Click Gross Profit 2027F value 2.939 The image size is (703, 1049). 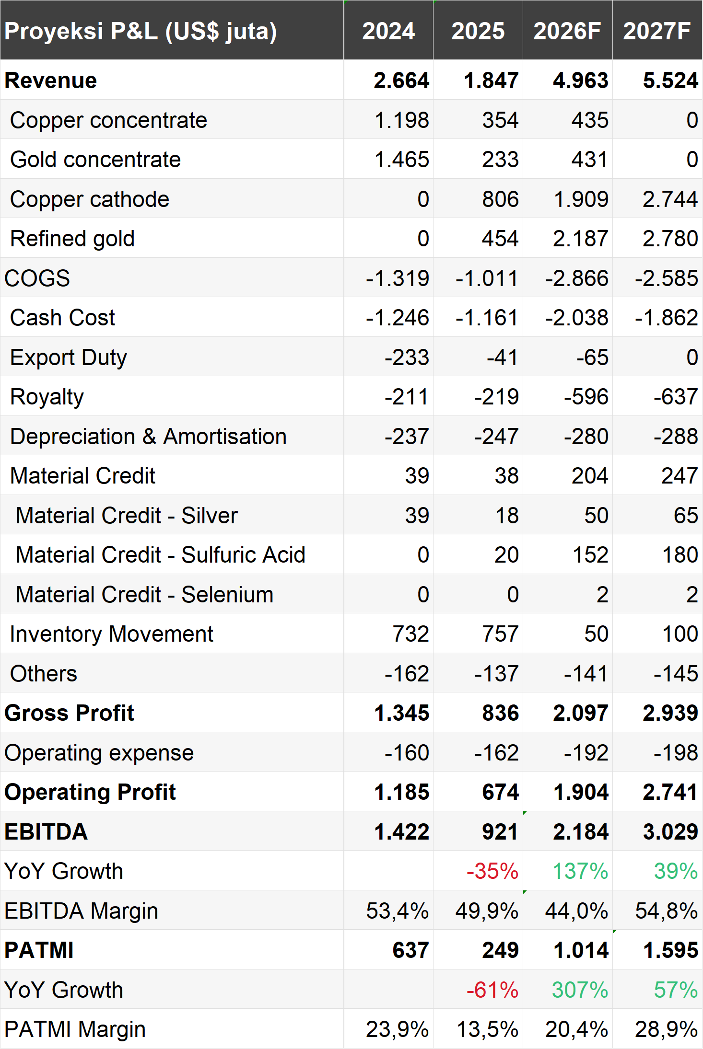(670, 713)
